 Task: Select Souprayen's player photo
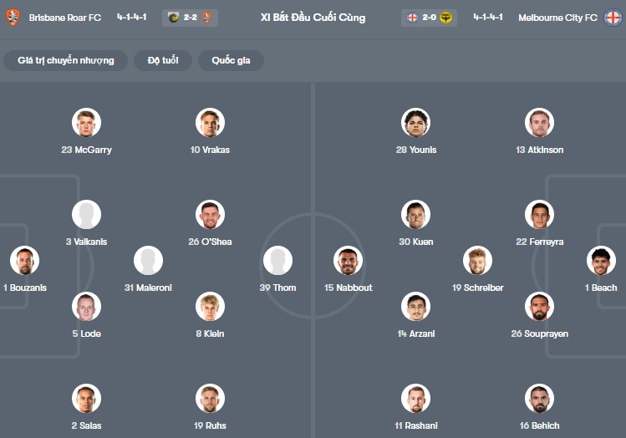click(539, 307)
